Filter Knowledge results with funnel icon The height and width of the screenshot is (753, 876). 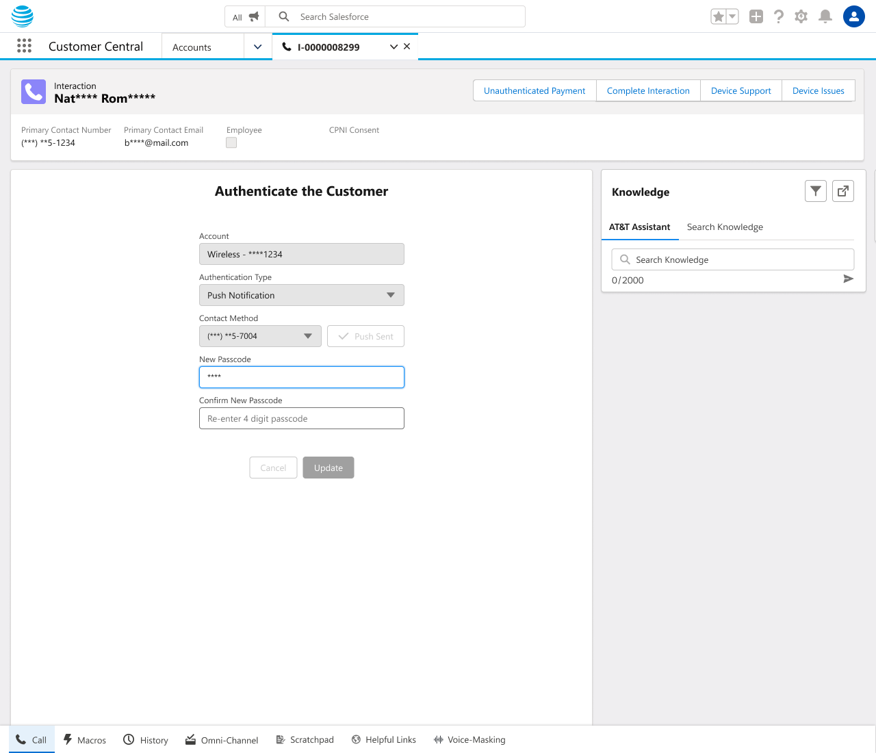[x=816, y=191]
